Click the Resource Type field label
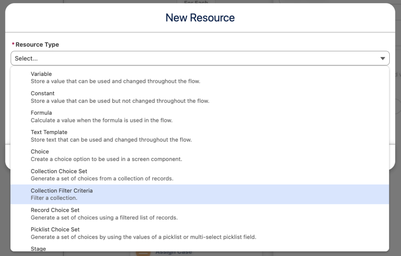This screenshot has height=256, width=401. tap(37, 45)
